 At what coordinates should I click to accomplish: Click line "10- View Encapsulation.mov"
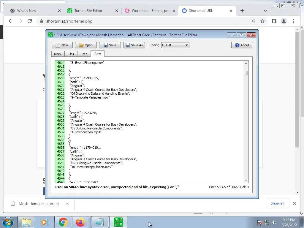point(91,167)
